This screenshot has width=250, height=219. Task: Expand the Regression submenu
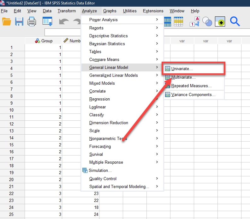[x=122, y=99]
